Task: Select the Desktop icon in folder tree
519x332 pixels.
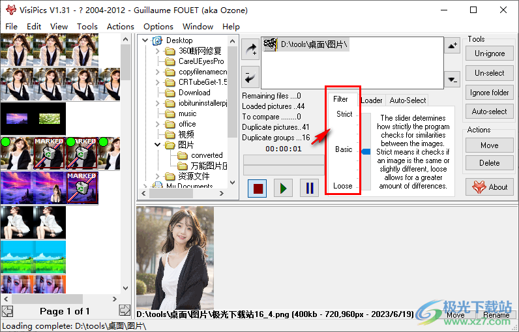Action: click(x=157, y=40)
